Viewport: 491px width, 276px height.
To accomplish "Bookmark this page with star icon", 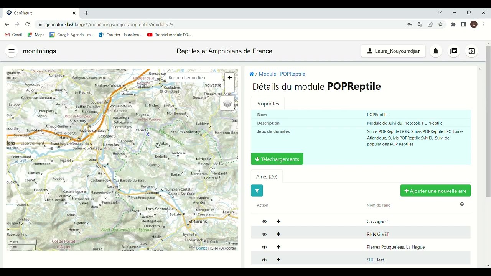I will point(440,25).
